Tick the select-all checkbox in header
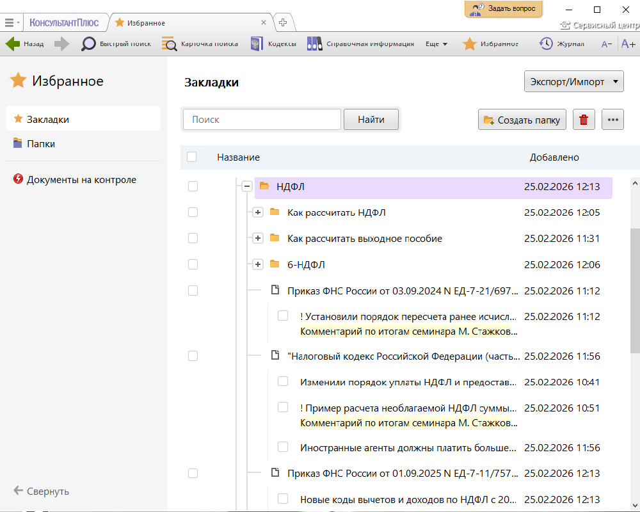Viewport: 640px width, 512px height. 192,157
